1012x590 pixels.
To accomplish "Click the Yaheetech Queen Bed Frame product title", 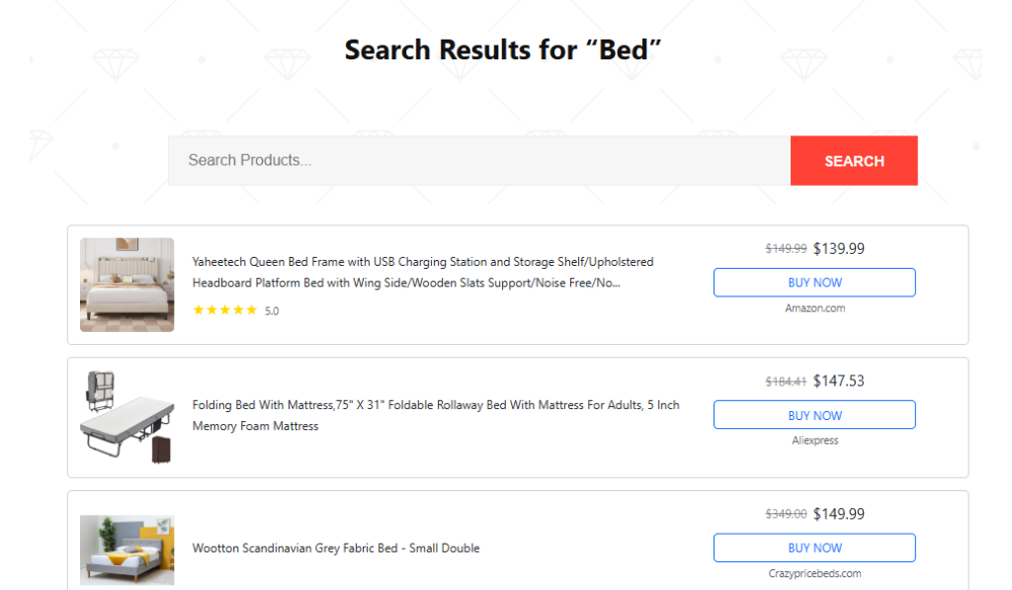I will [x=422, y=272].
